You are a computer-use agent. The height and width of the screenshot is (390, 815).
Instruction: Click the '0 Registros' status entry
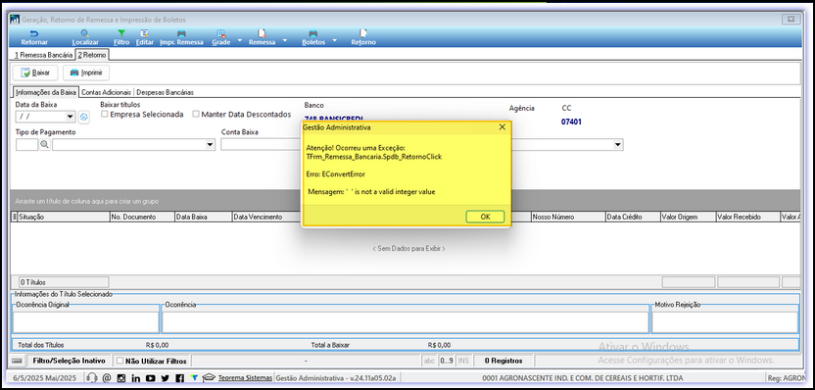pyautogui.click(x=503, y=361)
